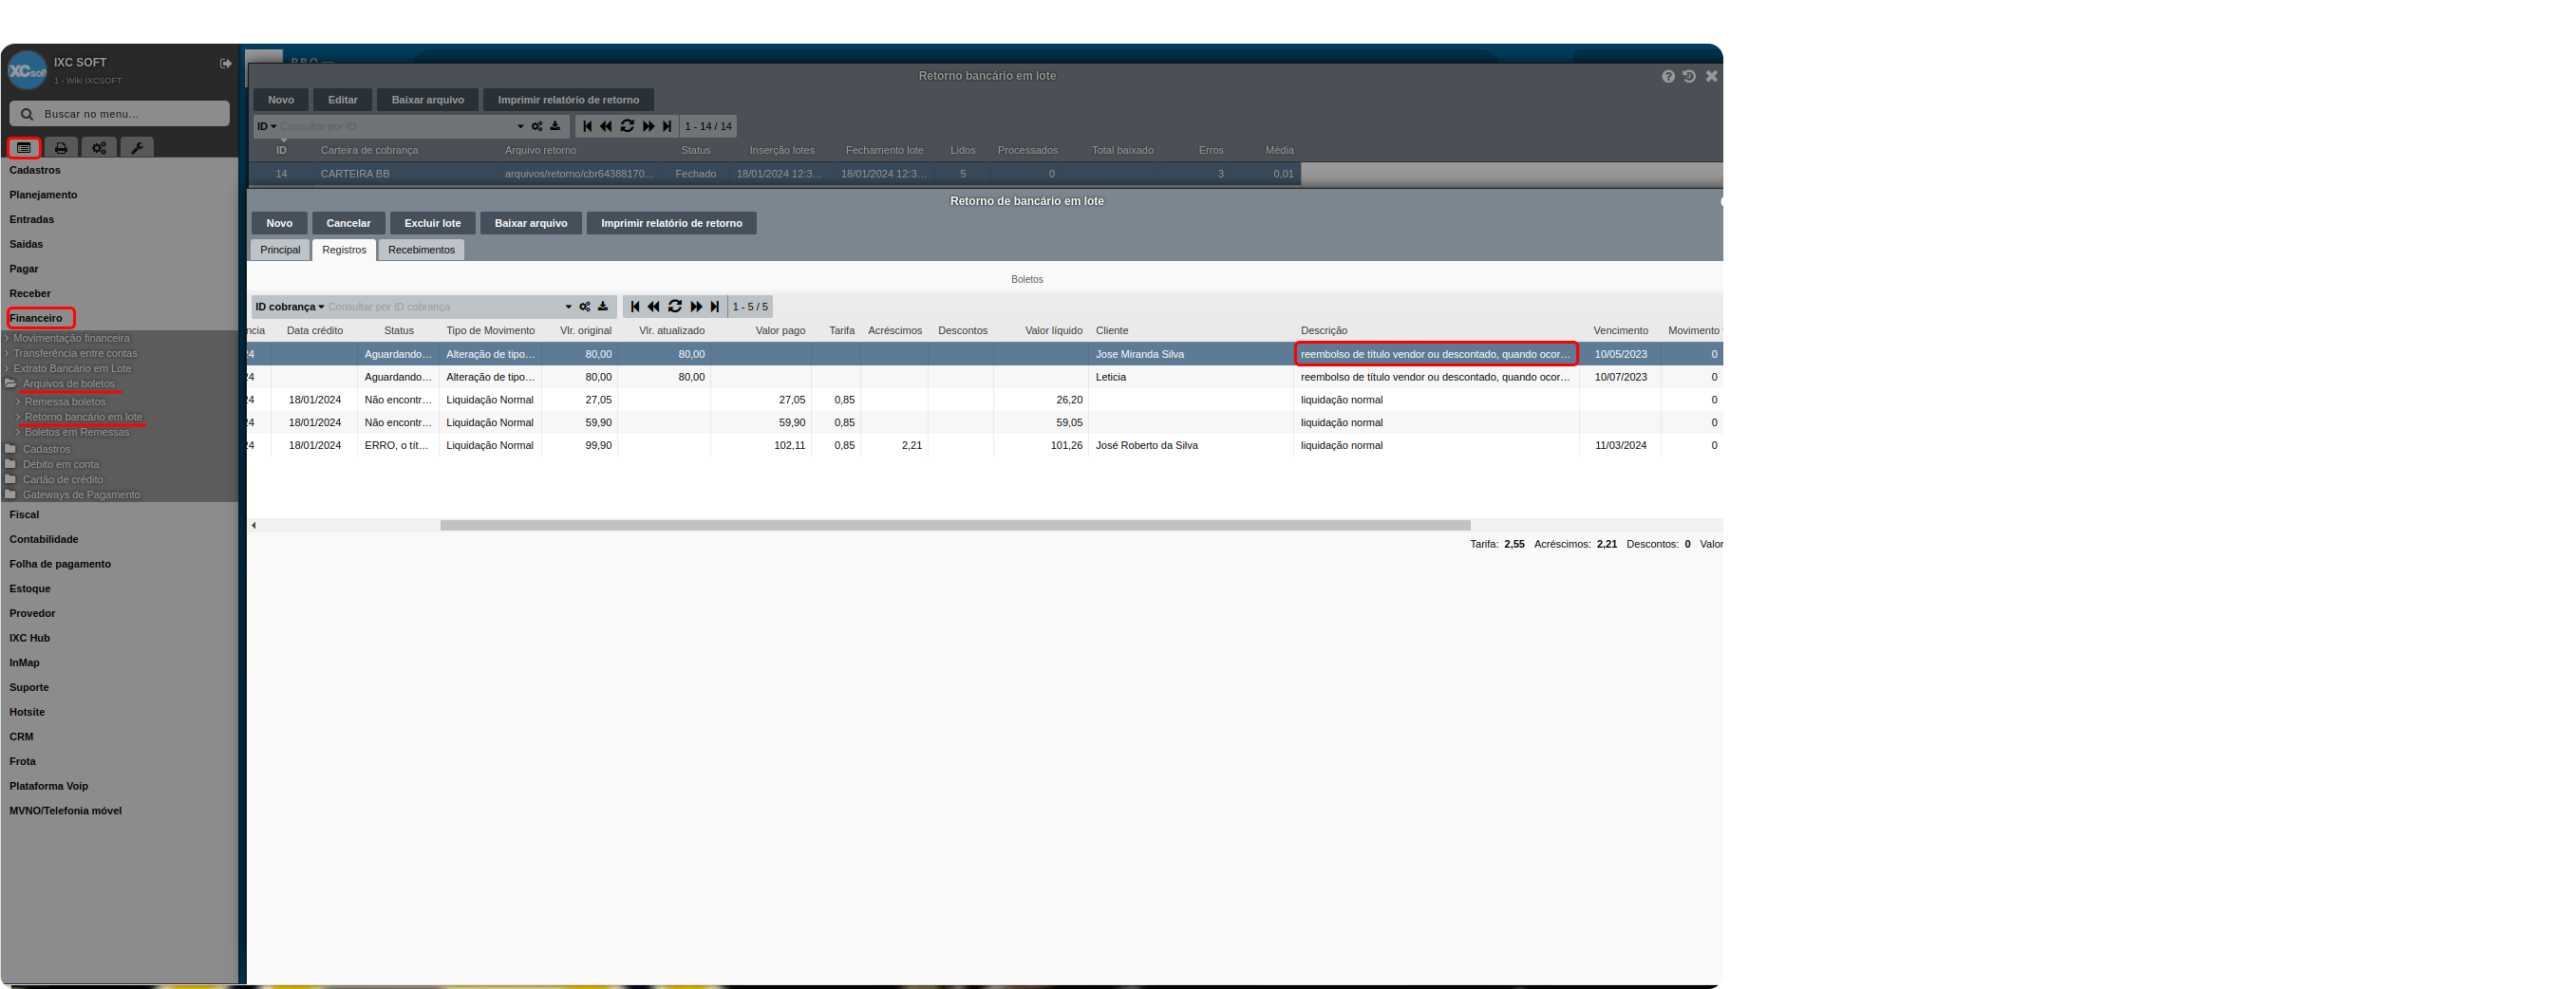Open the ID filter dropdown in the upper list
Viewport: 2576px width, 989px height.
pyautogui.click(x=266, y=127)
